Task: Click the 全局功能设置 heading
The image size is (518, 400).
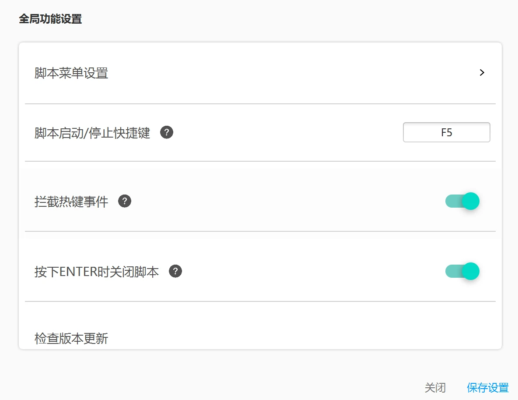Action: (50, 19)
